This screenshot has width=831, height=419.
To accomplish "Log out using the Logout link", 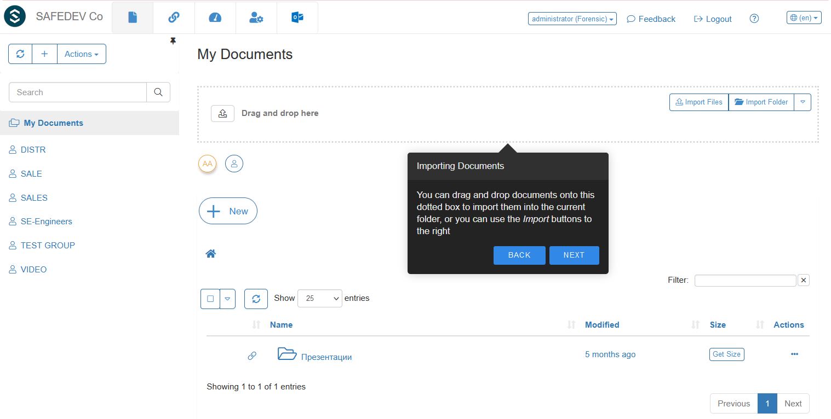I will 713,19.
